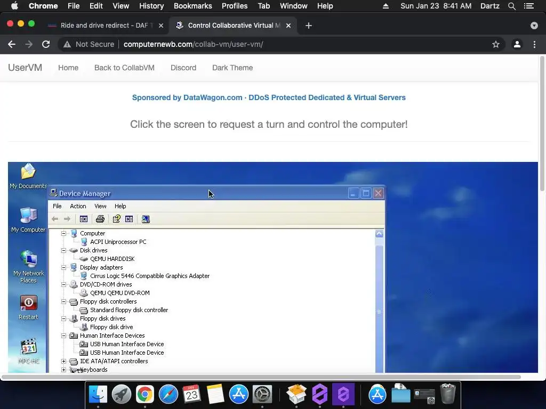Click the toolbar icon left of Scan hardware

click(x=129, y=219)
